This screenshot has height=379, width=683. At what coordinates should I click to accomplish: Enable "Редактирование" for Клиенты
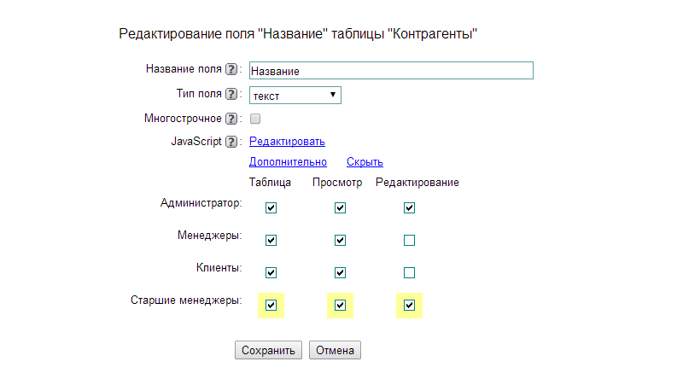[409, 273]
